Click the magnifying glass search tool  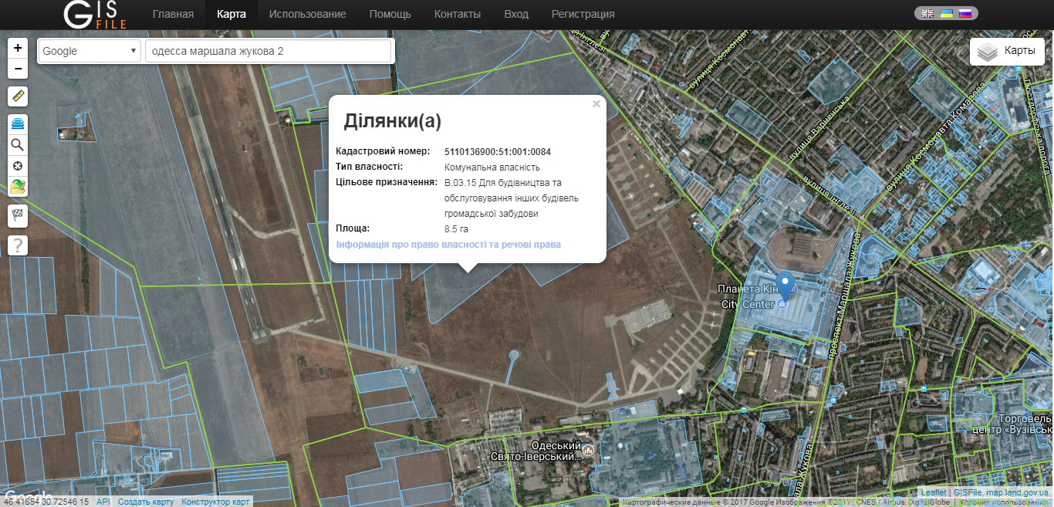pos(18,144)
